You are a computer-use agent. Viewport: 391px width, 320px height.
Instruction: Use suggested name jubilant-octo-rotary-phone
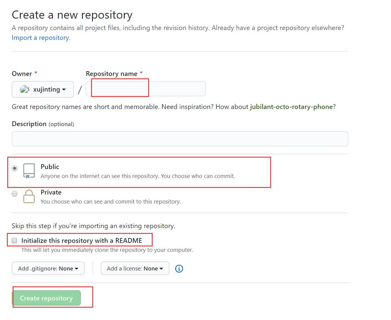click(x=291, y=107)
